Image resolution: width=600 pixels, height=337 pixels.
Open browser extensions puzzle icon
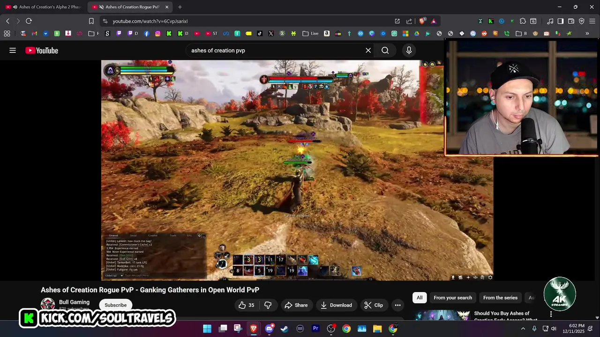tap(523, 21)
